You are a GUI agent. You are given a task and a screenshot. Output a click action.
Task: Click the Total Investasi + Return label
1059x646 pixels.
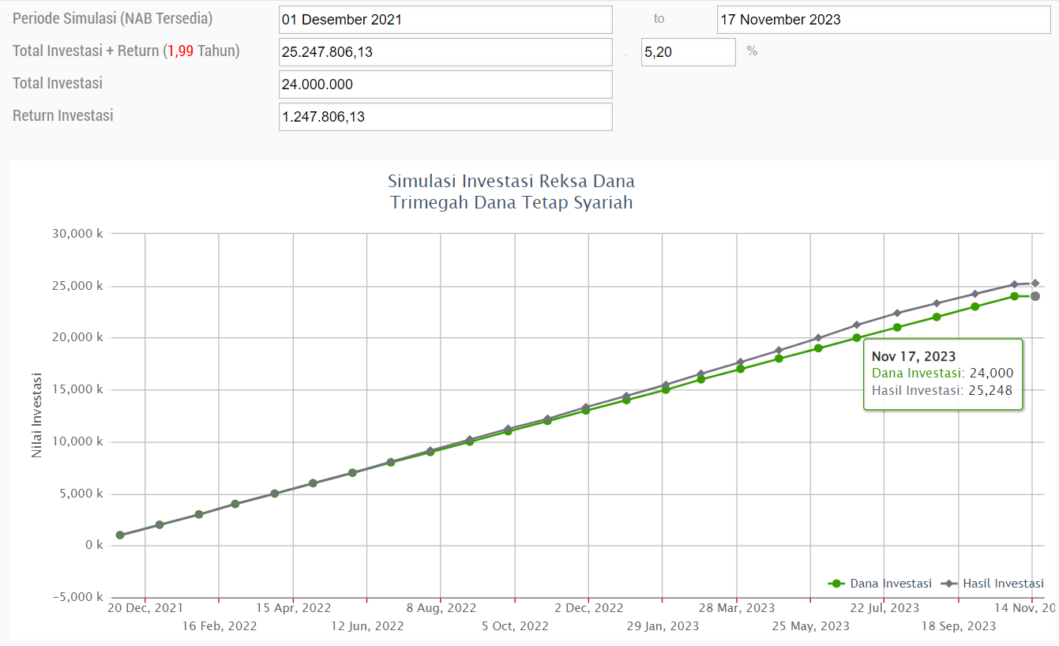(126, 51)
